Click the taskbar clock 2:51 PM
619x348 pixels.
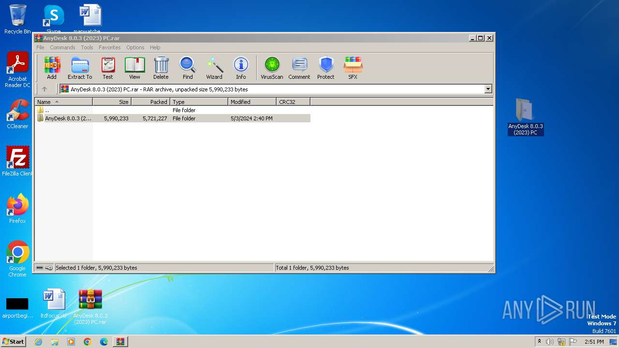(x=594, y=342)
